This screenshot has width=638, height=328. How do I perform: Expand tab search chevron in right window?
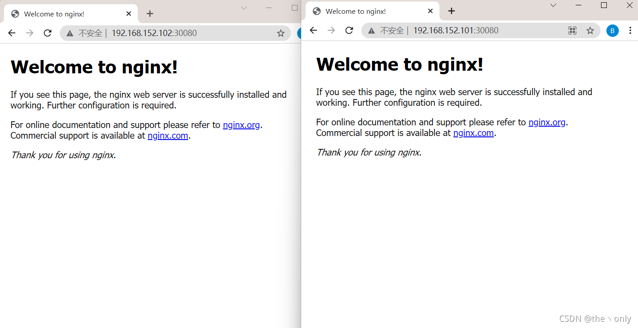[553, 5]
